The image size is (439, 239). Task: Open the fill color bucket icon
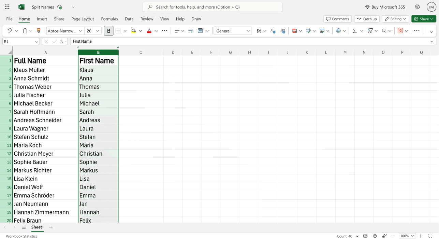pos(134,31)
